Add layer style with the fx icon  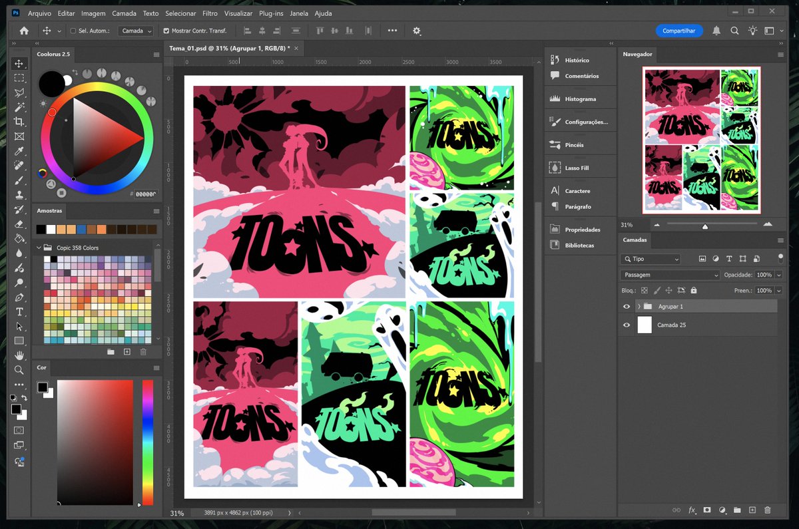point(692,510)
